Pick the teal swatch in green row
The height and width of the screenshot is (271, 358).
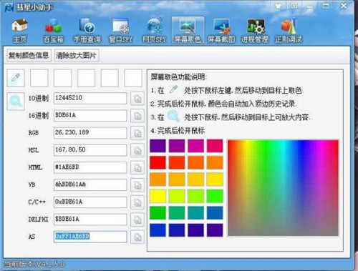click(195, 213)
